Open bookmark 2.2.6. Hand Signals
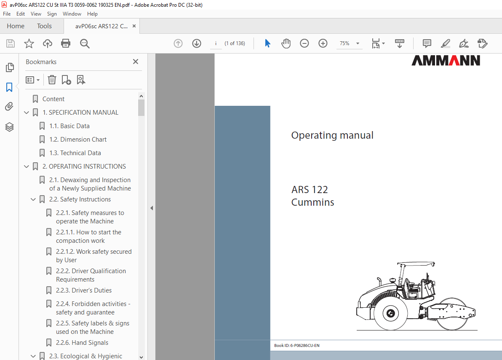This screenshot has width=502, height=360. [82, 343]
